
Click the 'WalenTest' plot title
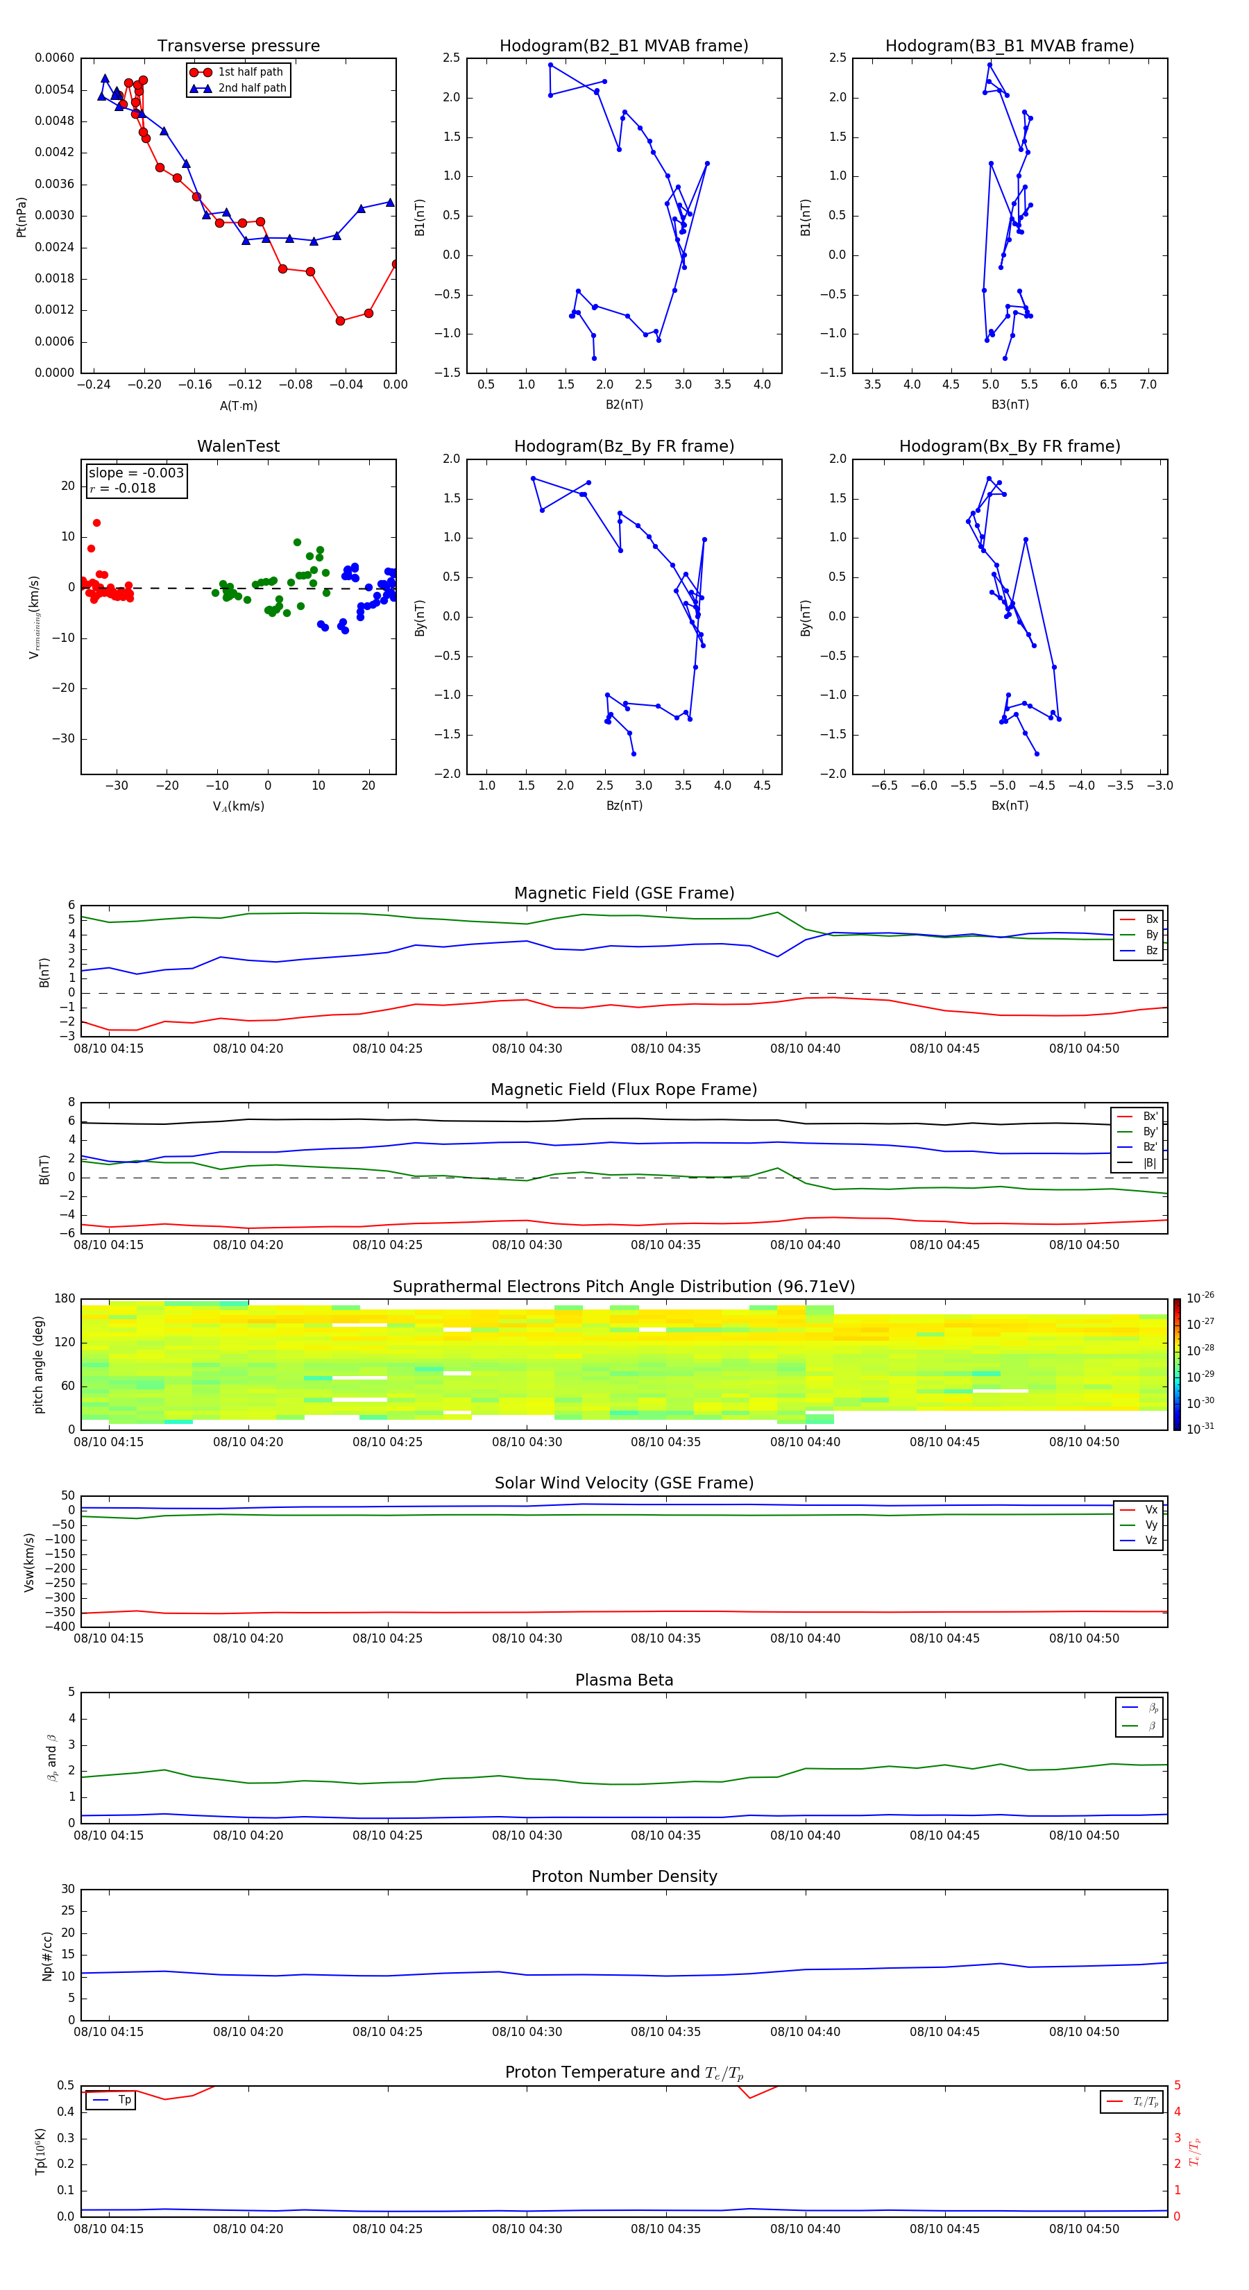point(238,446)
